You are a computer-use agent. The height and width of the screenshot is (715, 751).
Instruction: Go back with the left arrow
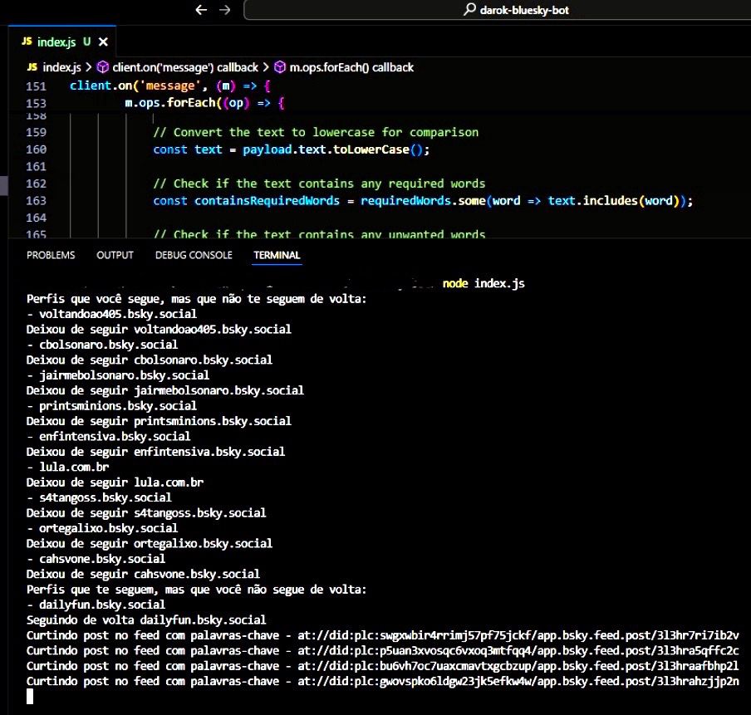201,10
